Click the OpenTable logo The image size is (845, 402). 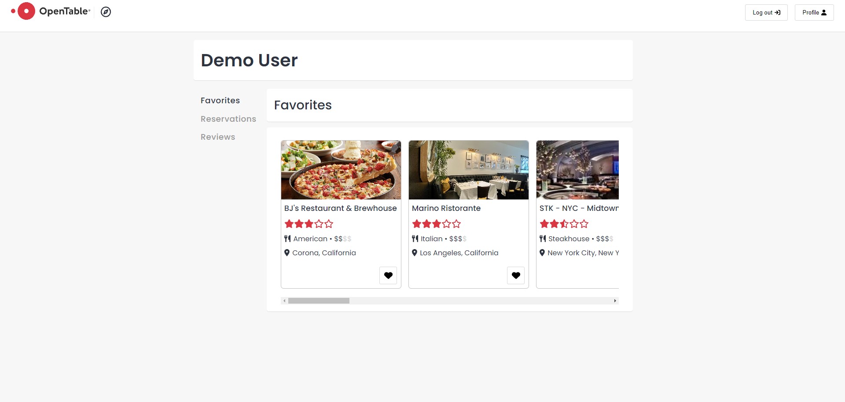[x=50, y=11]
